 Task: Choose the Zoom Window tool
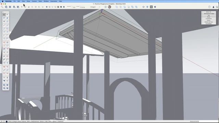[8, 70]
